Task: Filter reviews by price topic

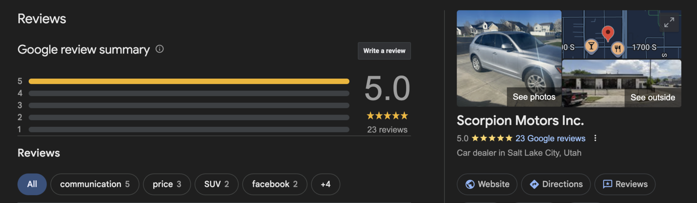Action: 167,184
